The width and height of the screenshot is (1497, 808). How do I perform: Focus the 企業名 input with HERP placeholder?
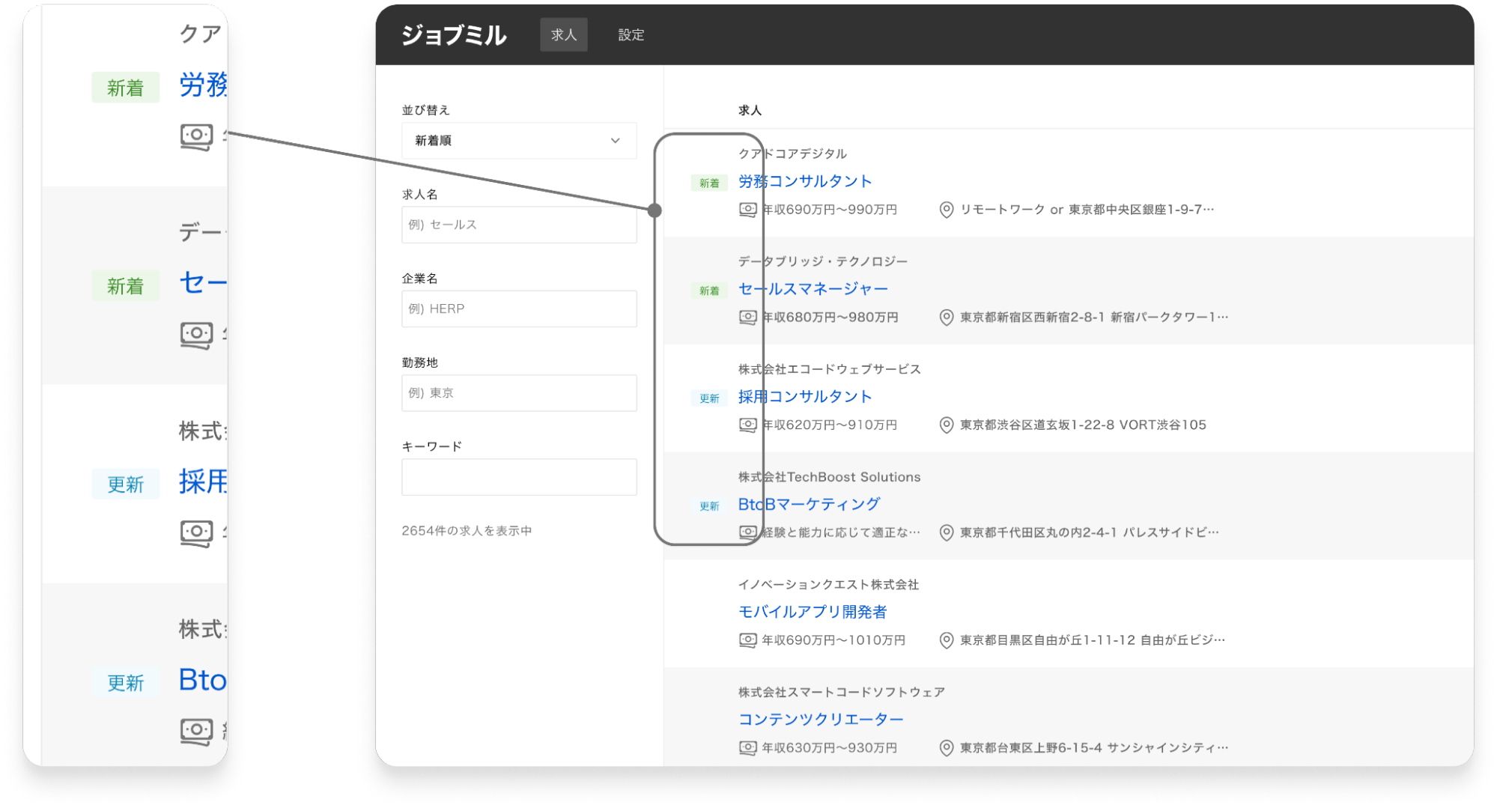(519, 309)
